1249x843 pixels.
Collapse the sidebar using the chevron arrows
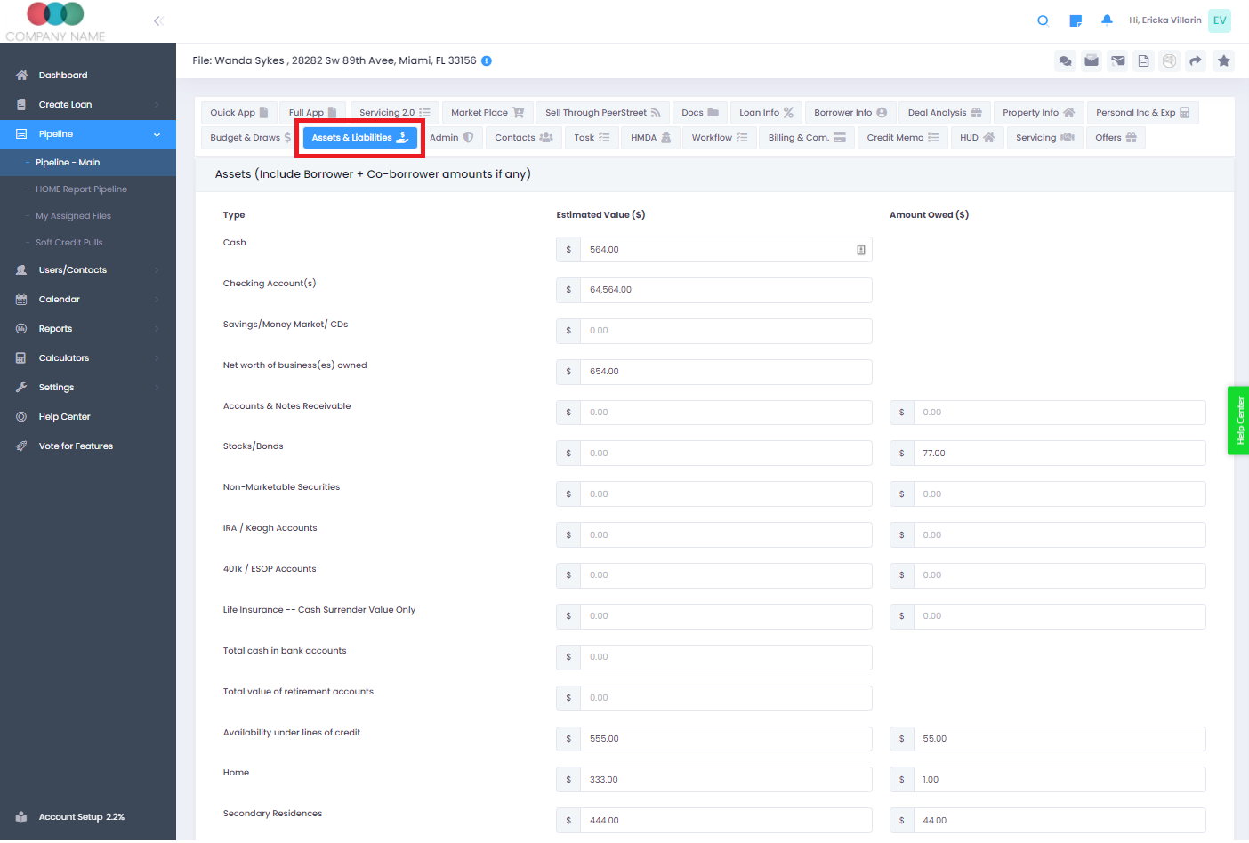pyautogui.click(x=158, y=20)
